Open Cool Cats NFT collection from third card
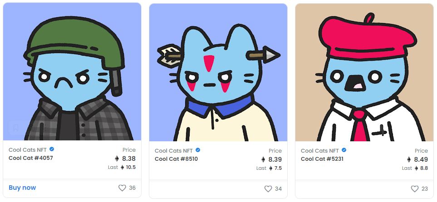The image size is (437, 202). (x=319, y=150)
